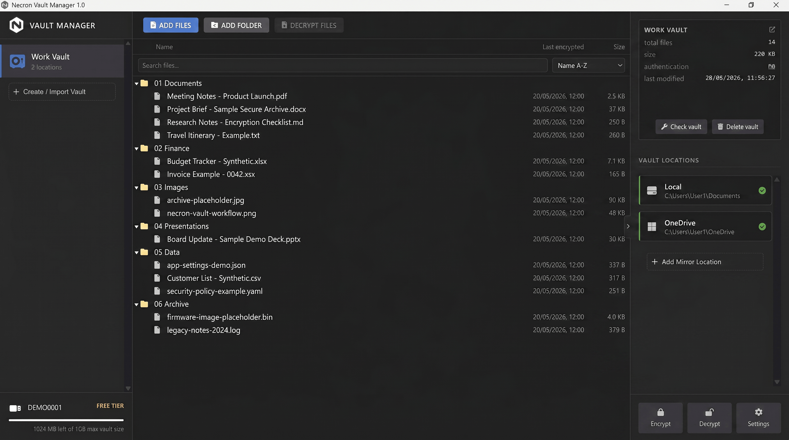The image size is (789, 440).
Task: Click file icon of firmware-image-placeholder.bin
Action: click(157, 317)
